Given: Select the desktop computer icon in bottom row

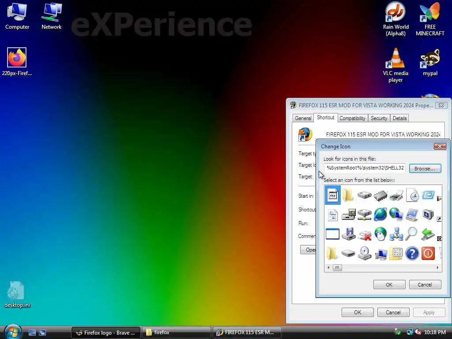Looking at the screenshot, I should tap(381, 254).
